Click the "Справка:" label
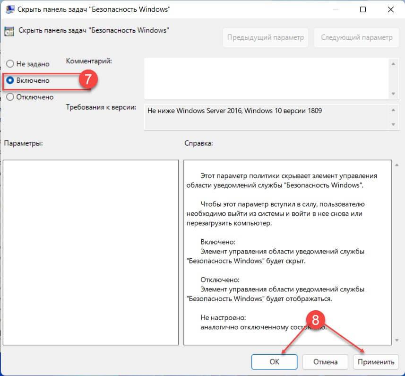 tap(198, 143)
